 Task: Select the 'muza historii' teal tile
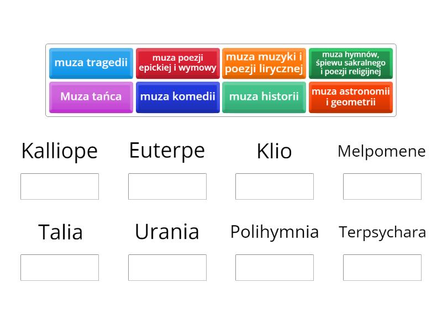point(264,97)
